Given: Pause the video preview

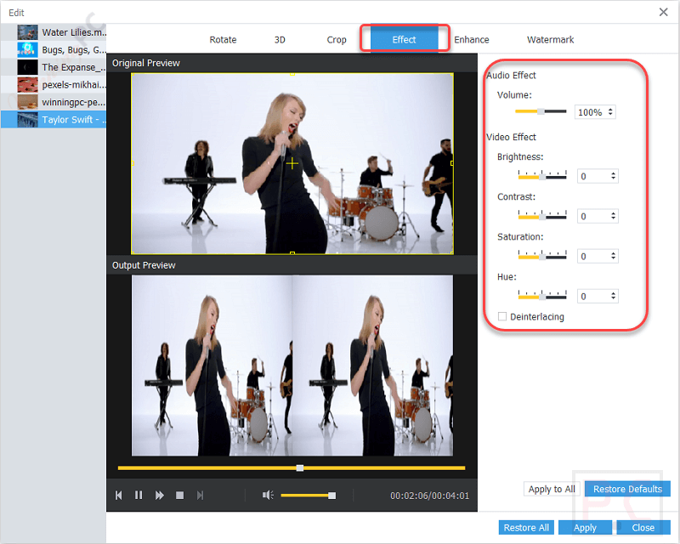Looking at the screenshot, I should [x=139, y=495].
